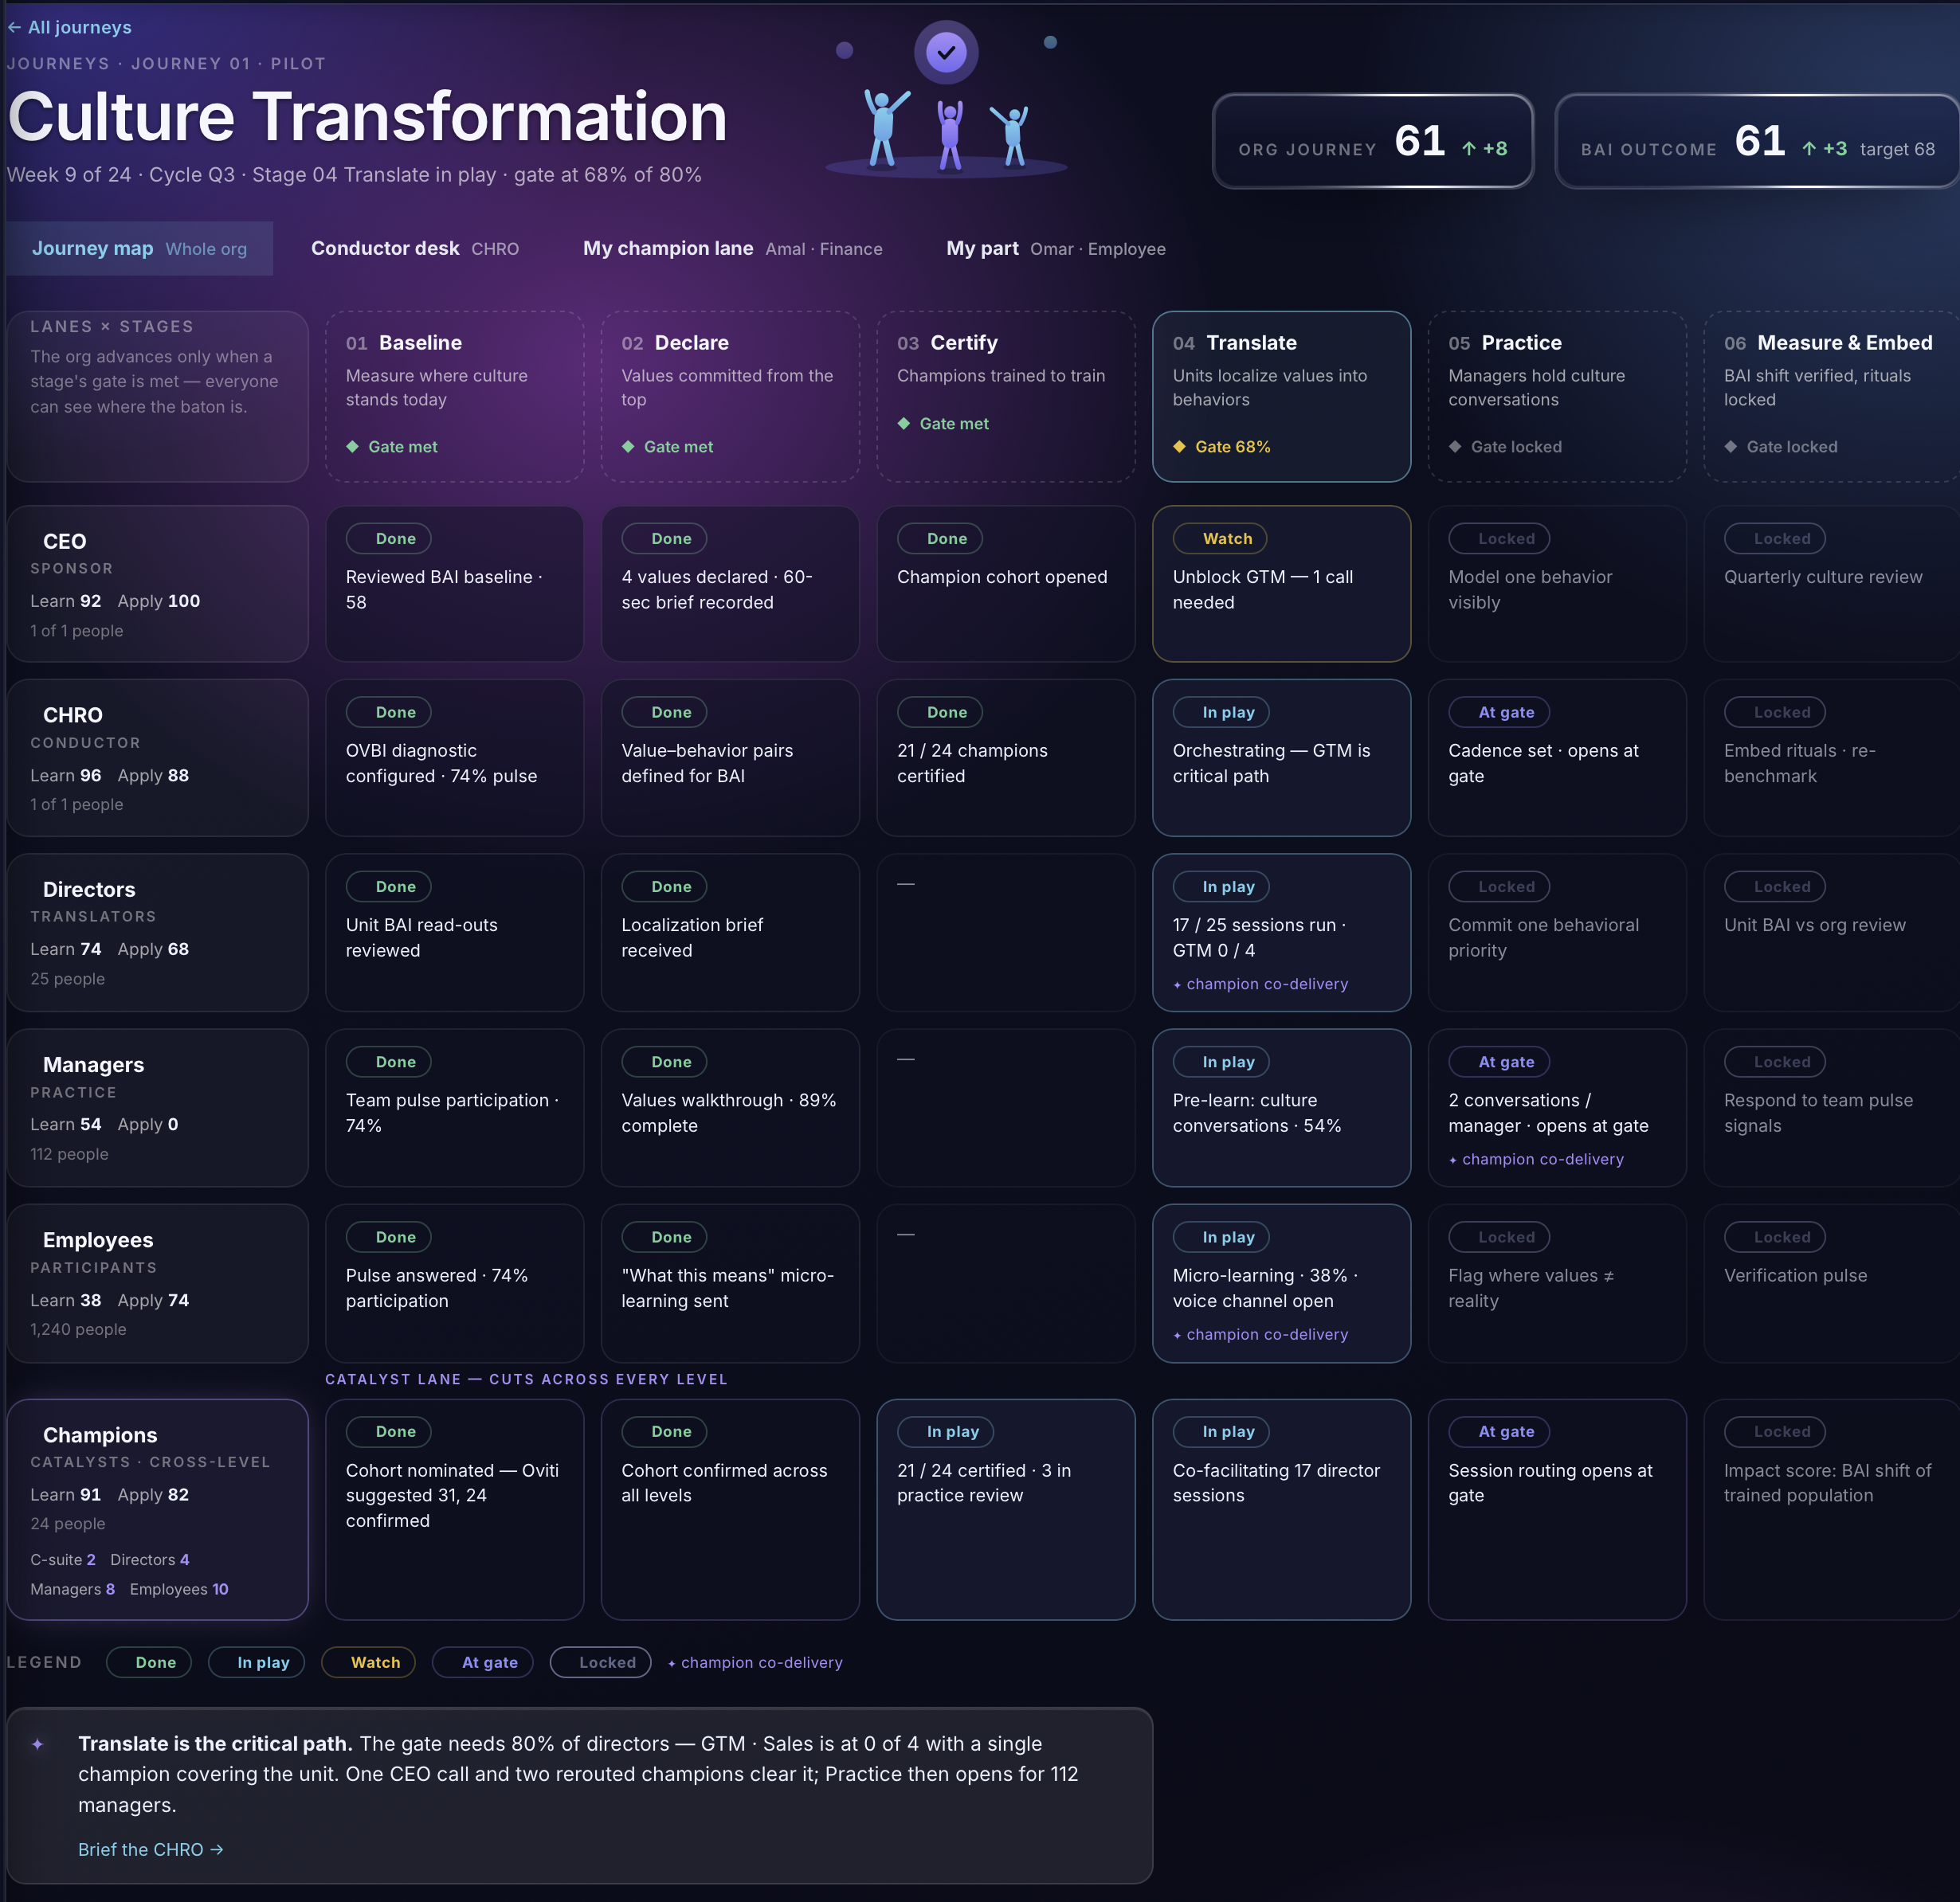Open the 'Session routing opens at gate' card

pos(1557,1510)
